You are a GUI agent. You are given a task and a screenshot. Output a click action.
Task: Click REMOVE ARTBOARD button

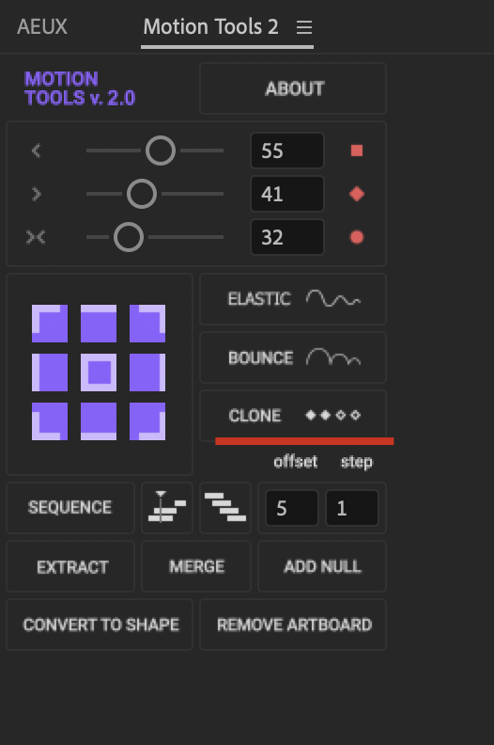pyautogui.click(x=293, y=625)
